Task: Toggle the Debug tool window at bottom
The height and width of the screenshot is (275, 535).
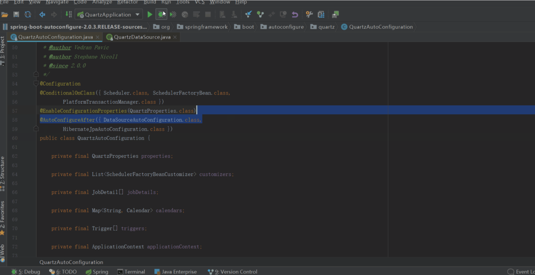Action: coord(26,272)
